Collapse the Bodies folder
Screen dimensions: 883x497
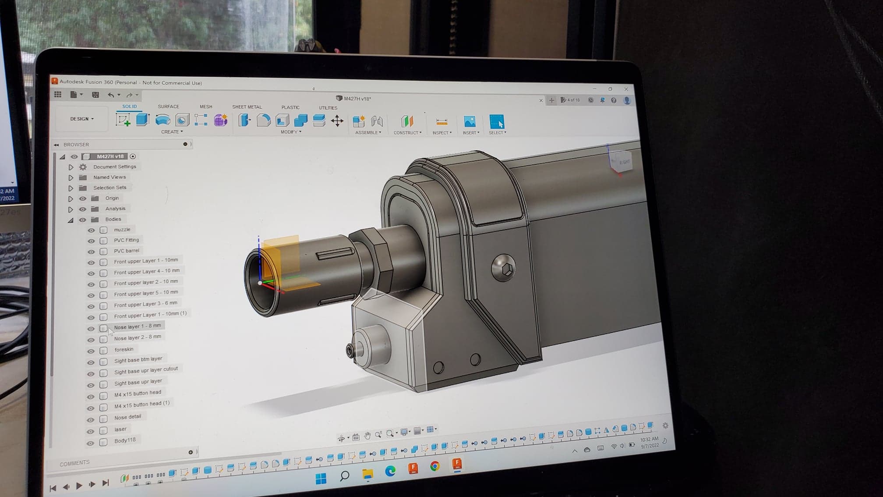pyautogui.click(x=71, y=220)
